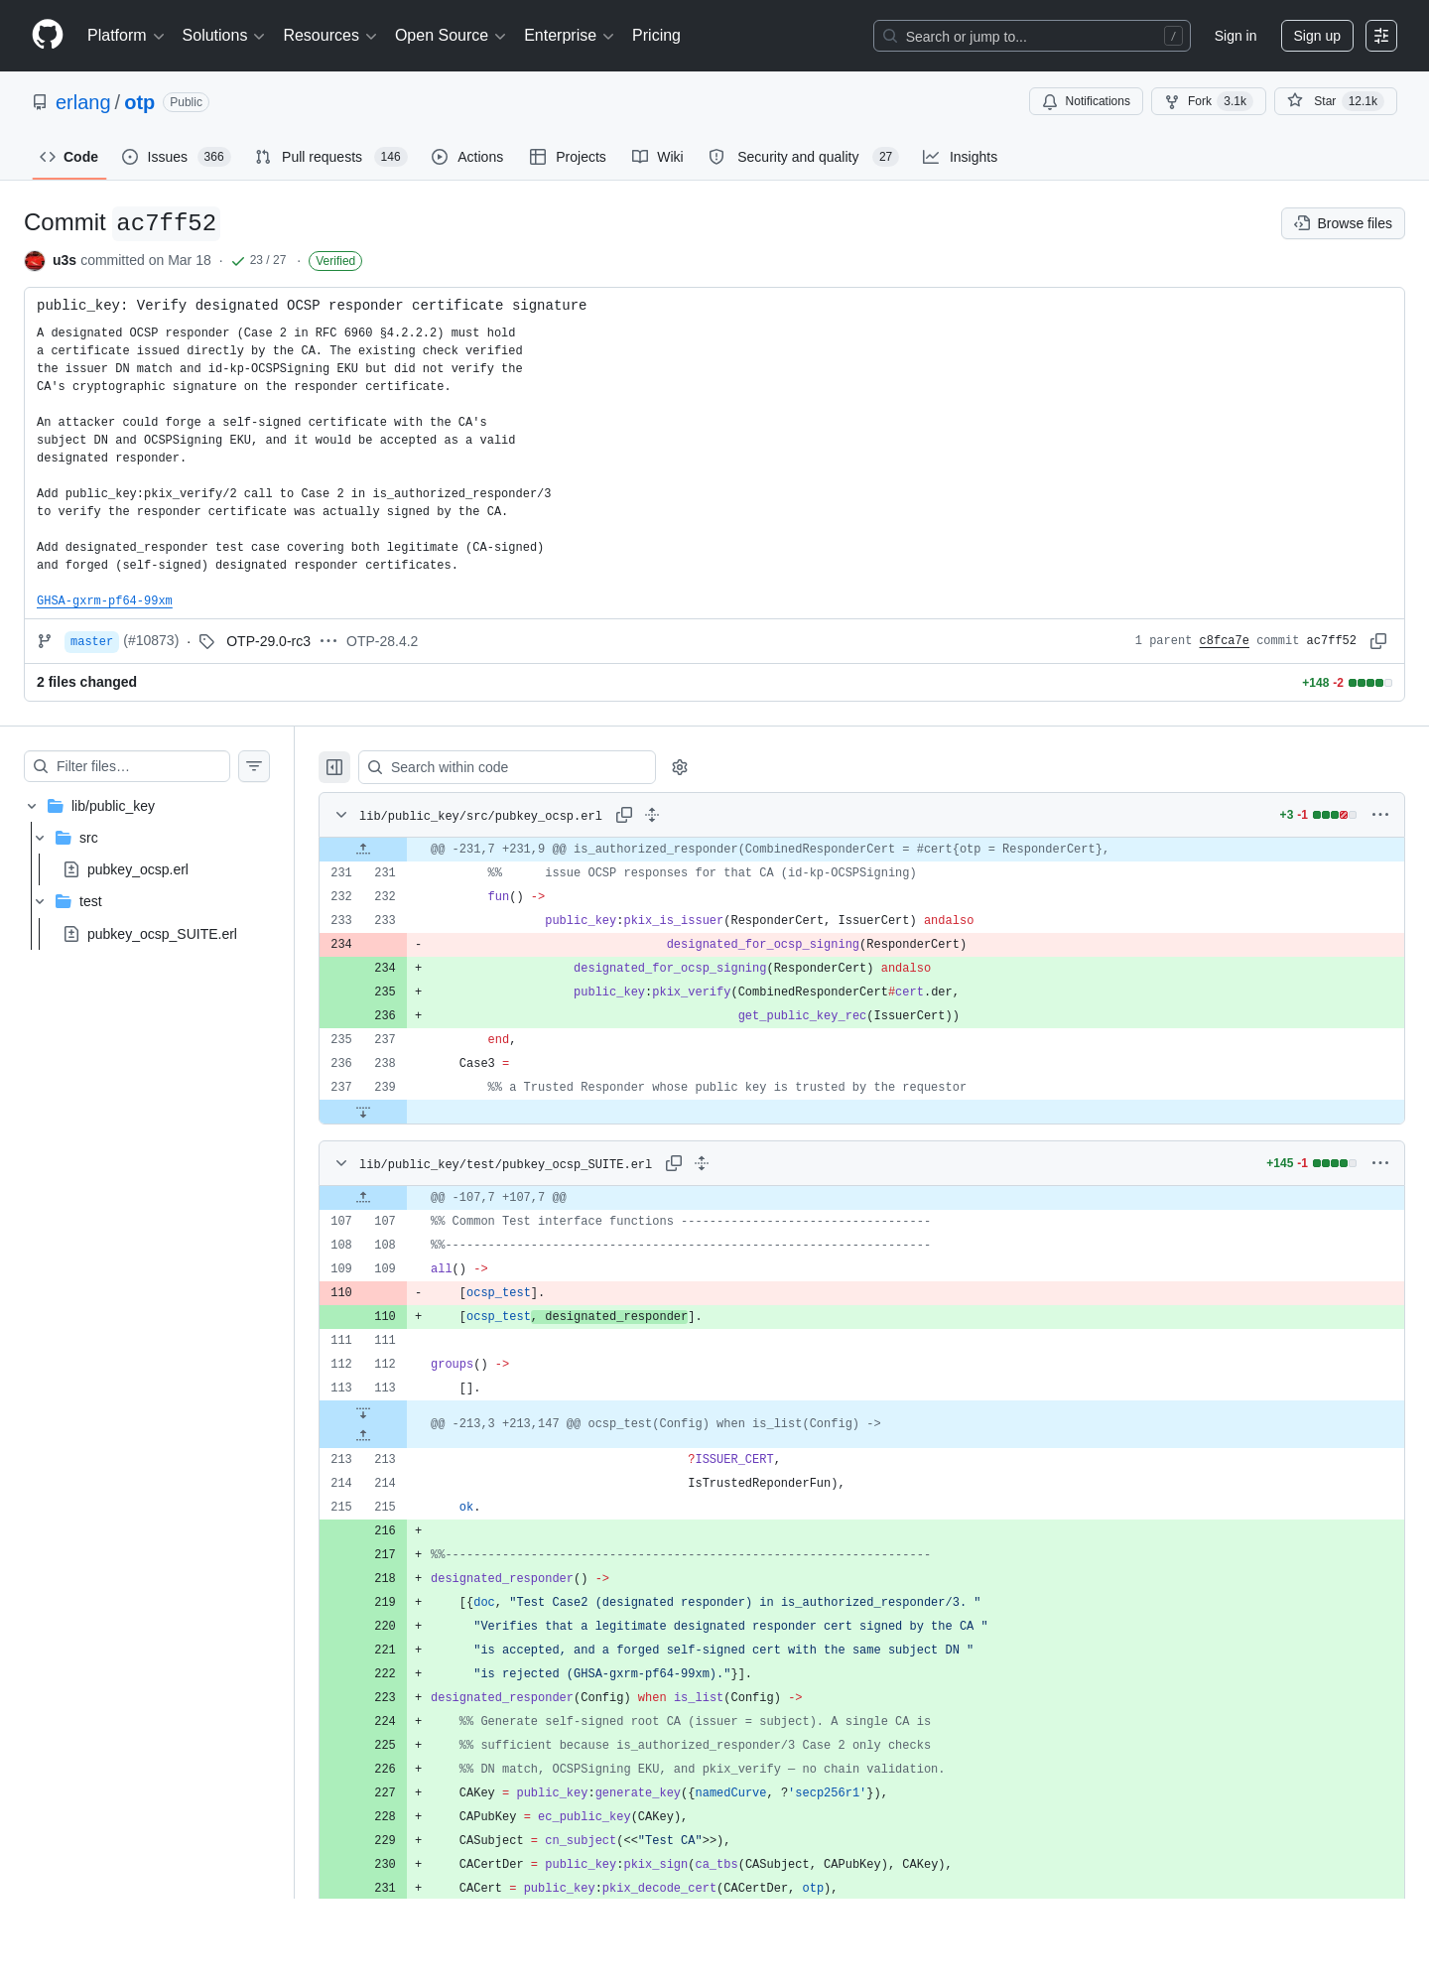This screenshot has width=1429, height=1985.
Task: Open the Platform dropdown menu
Action: click(125, 36)
